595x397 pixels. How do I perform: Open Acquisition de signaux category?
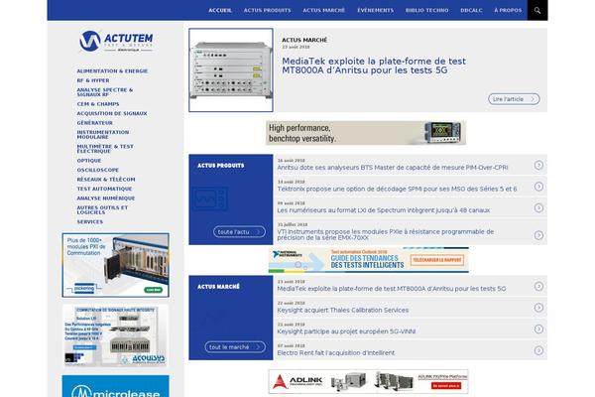(x=112, y=113)
